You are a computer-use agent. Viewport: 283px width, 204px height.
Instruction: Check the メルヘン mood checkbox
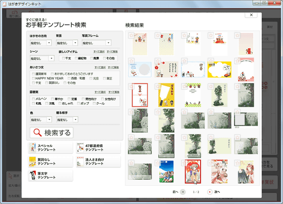(x=33, y=99)
